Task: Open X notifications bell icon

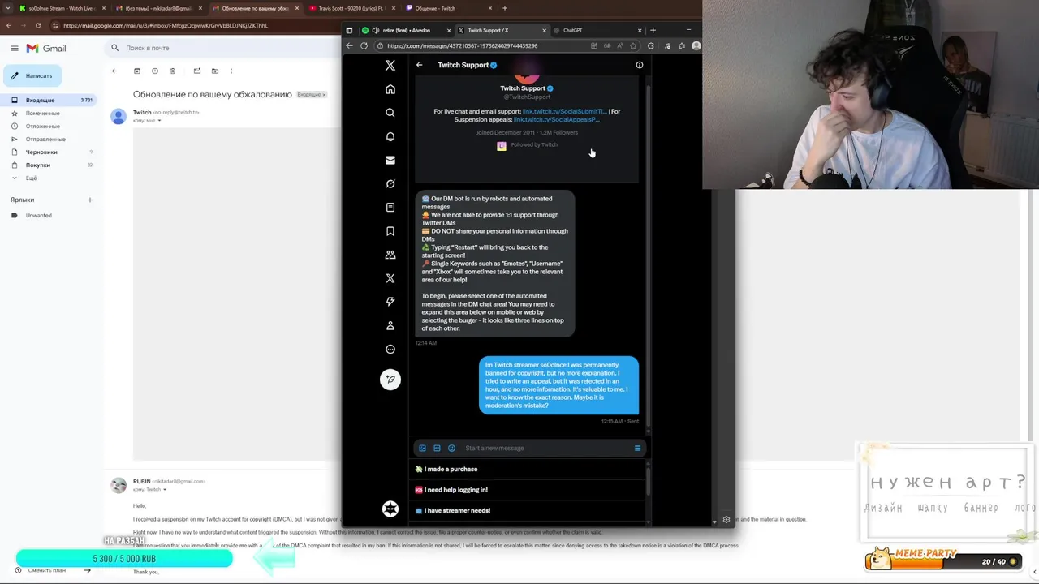Action: (390, 136)
